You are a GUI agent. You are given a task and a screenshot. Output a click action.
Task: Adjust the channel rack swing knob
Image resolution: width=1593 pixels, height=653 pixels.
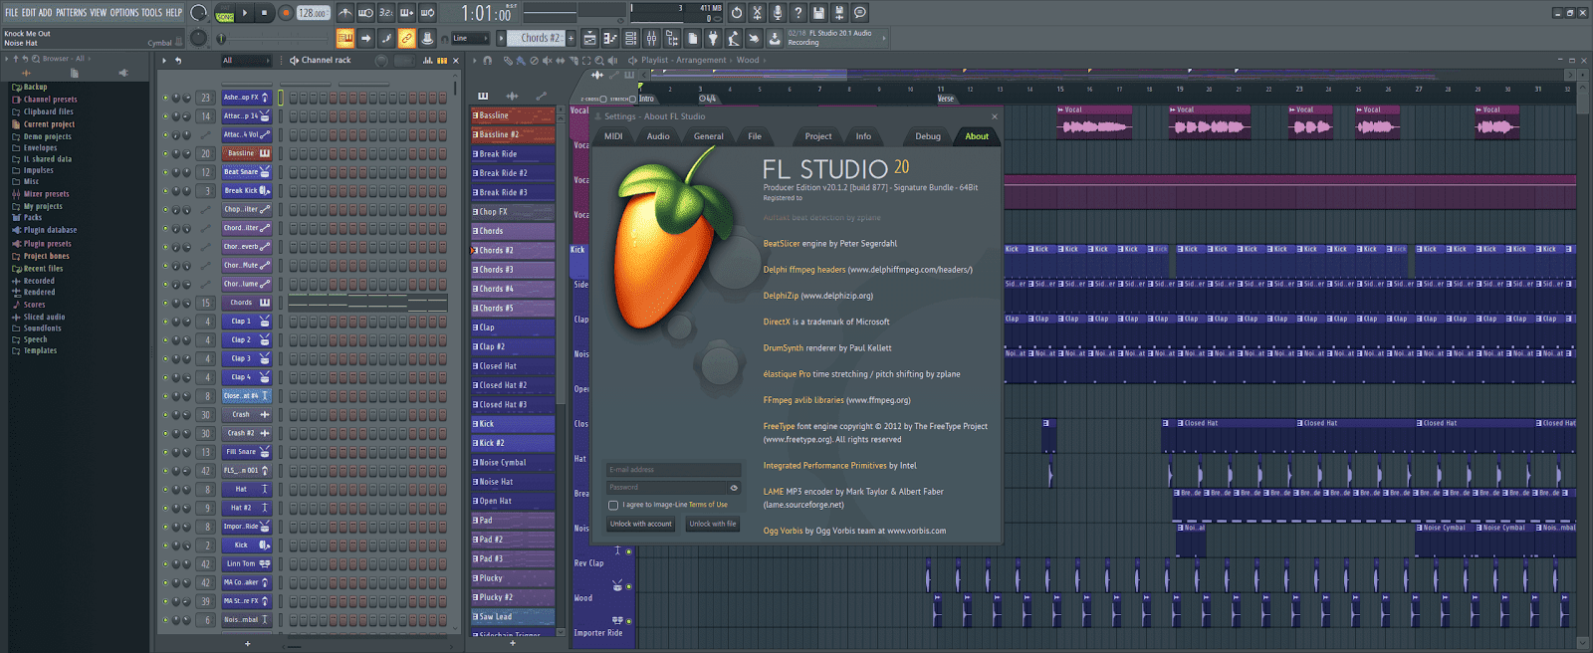tap(381, 61)
